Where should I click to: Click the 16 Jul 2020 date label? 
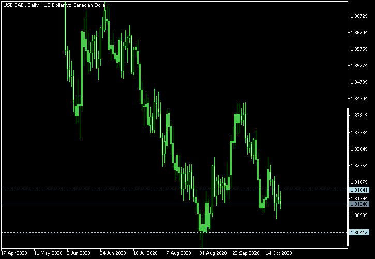pos(145,253)
